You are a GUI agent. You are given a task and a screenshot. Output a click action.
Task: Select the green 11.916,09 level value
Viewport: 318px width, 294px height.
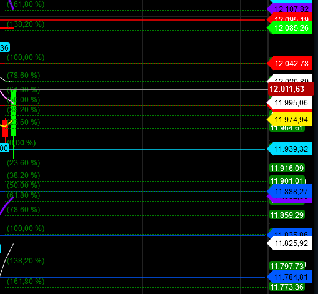click(287, 169)
